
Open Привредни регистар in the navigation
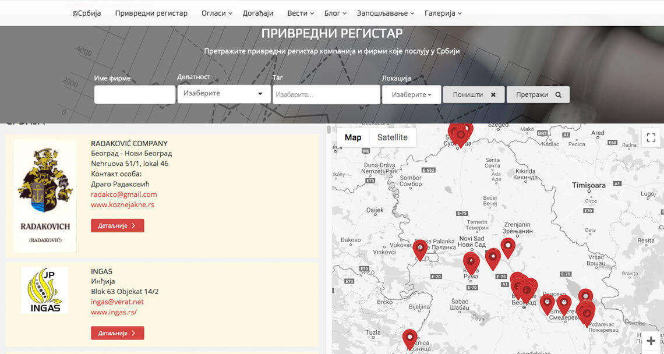(151, 13)
